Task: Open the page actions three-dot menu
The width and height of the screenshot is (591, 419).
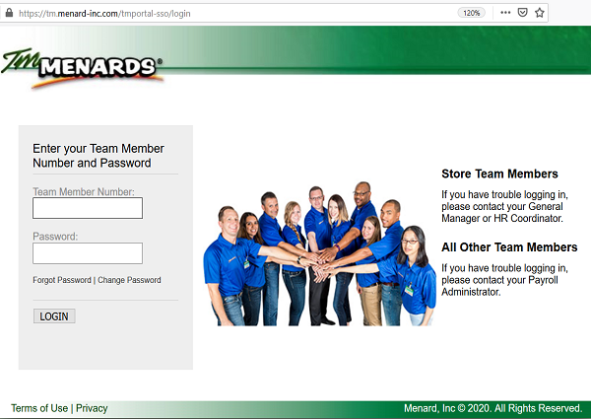Action: click(505, 13)
